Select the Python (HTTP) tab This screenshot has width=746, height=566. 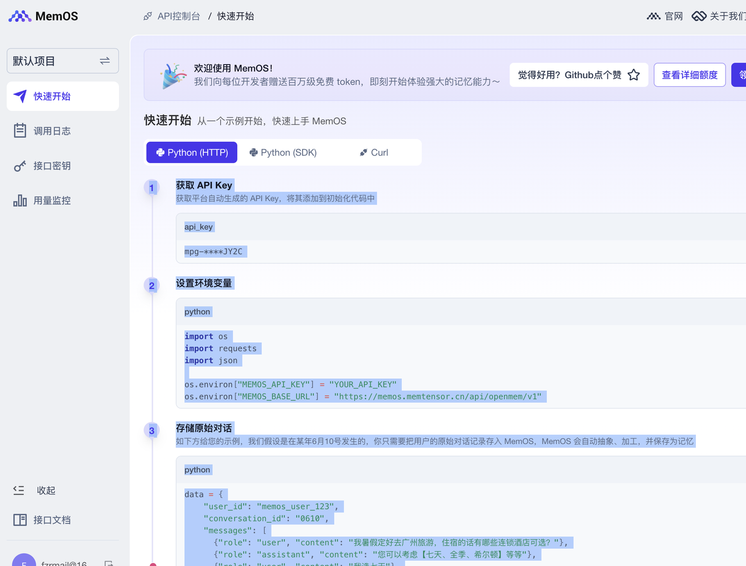click(x=192, y=152)
